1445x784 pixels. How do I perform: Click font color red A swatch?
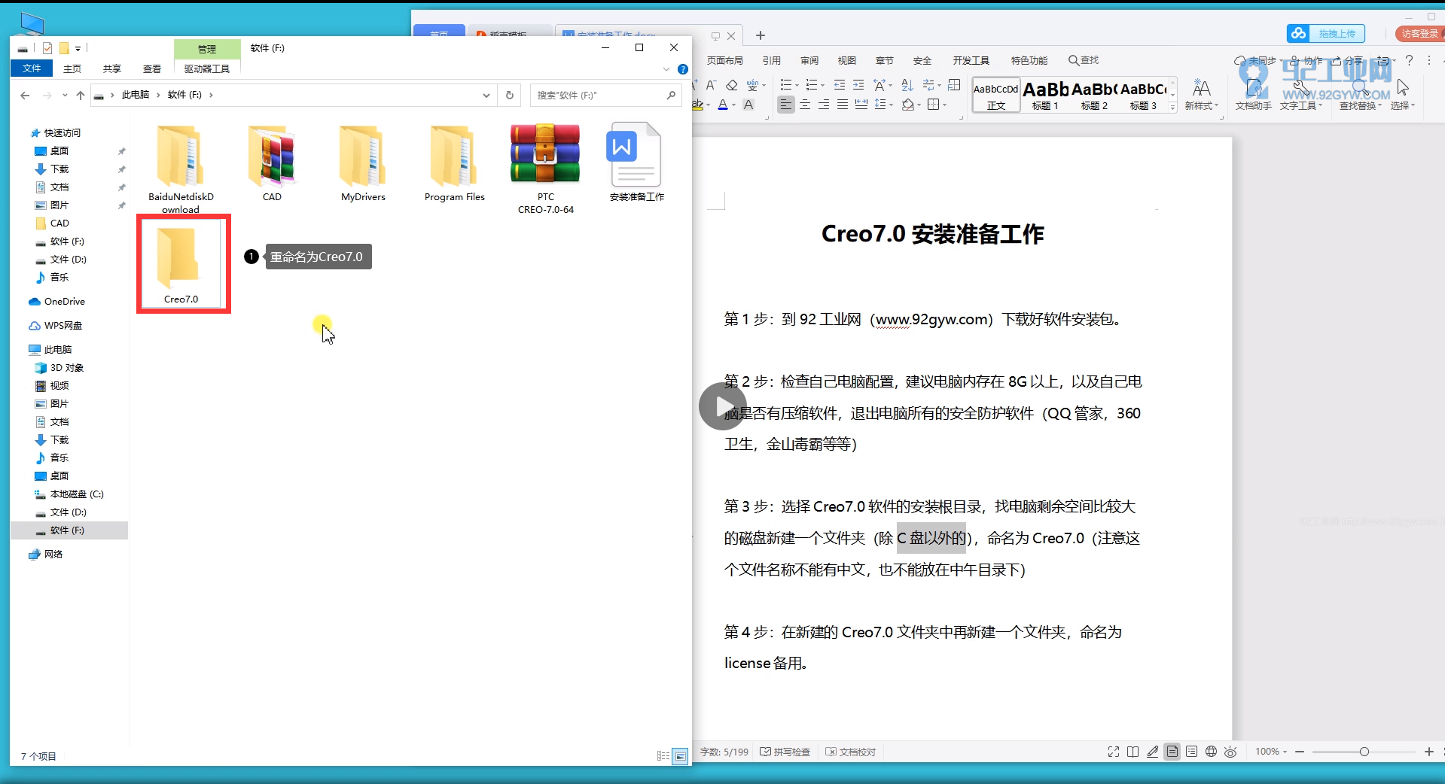point(723,105)
